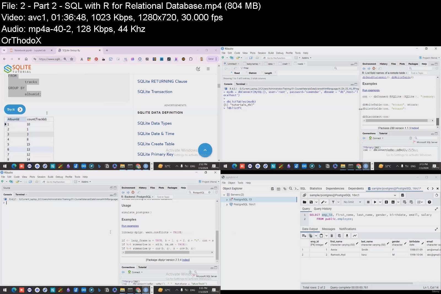Switch to pgAdmin Messages tab
Viewport: 441px width, 294px height.
pos(328,229)
